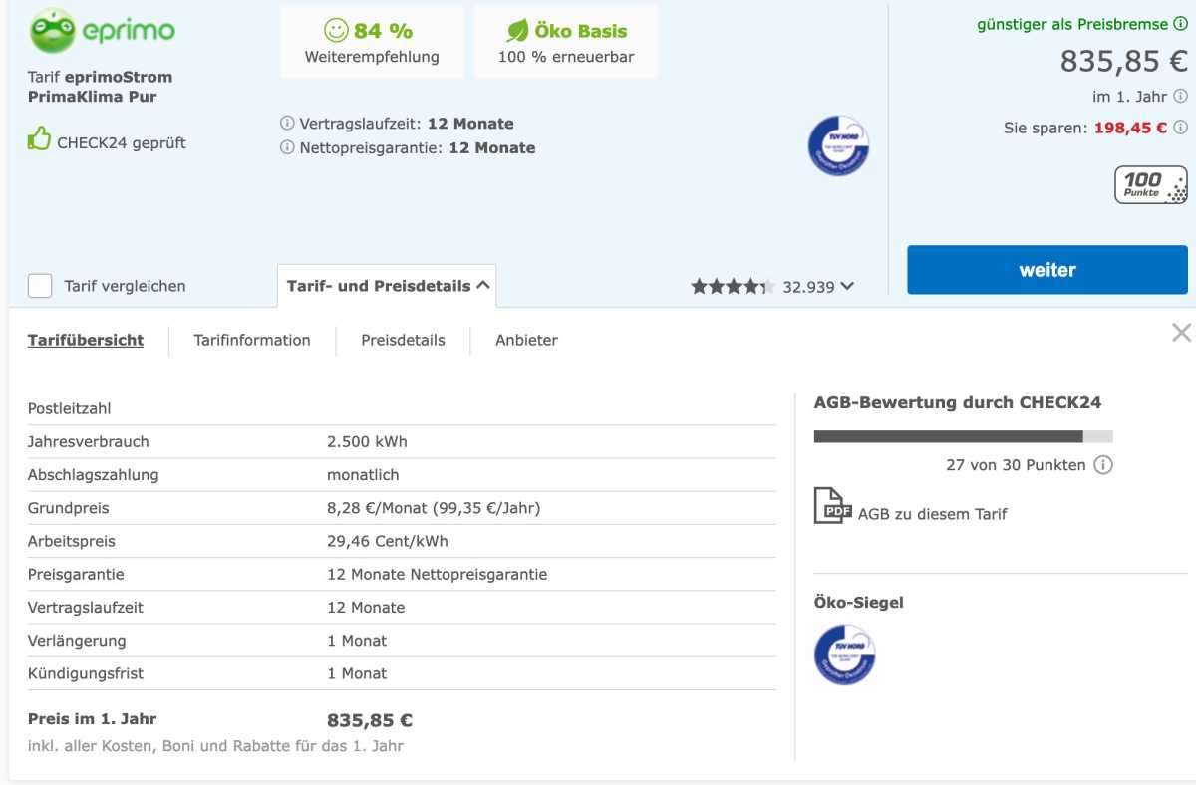
Task: Open the Anbieter tab
Action: tap(526, 340)
